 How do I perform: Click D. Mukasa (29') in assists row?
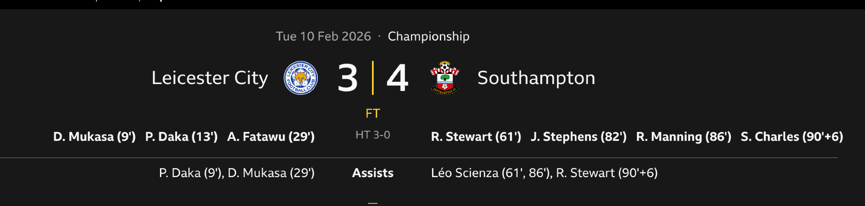click(x=271, y=173)
